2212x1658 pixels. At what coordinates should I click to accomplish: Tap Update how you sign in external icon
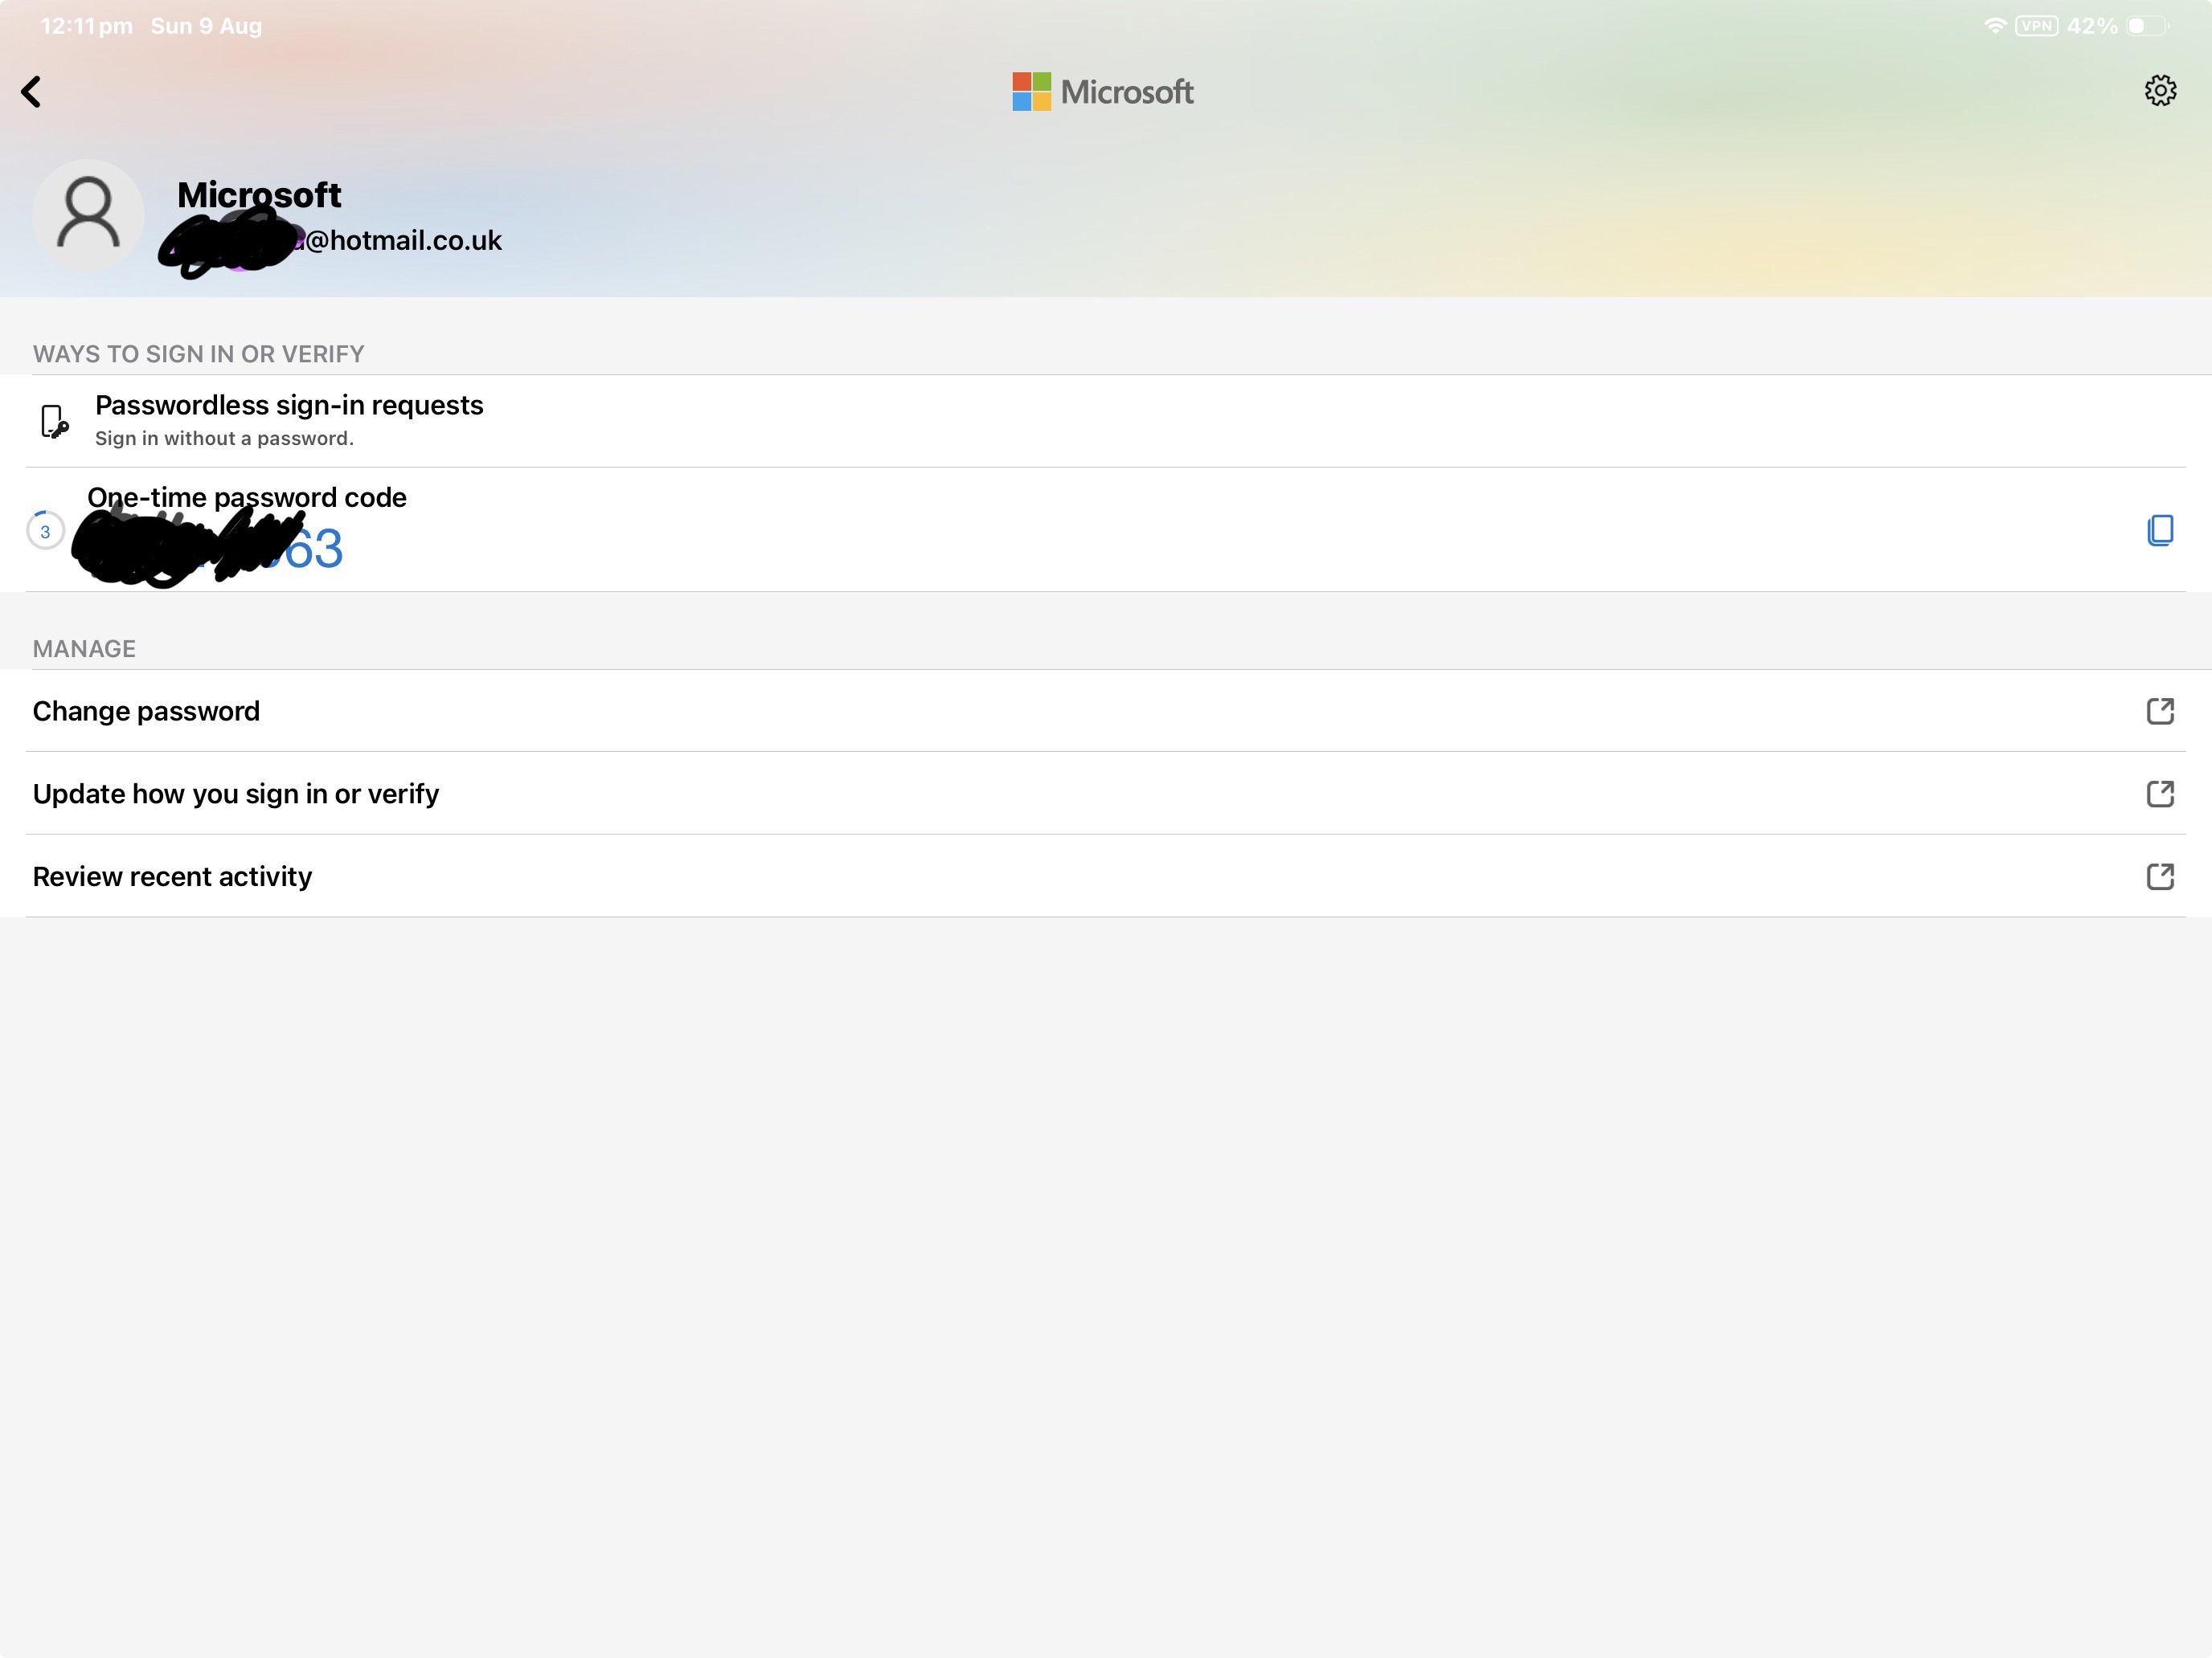[2160, 794]
